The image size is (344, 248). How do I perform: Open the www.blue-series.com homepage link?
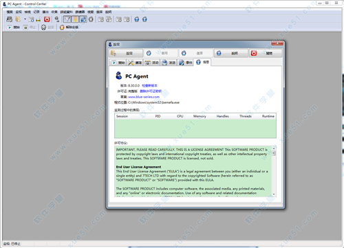pyautogui.click(x=144, y=97)
